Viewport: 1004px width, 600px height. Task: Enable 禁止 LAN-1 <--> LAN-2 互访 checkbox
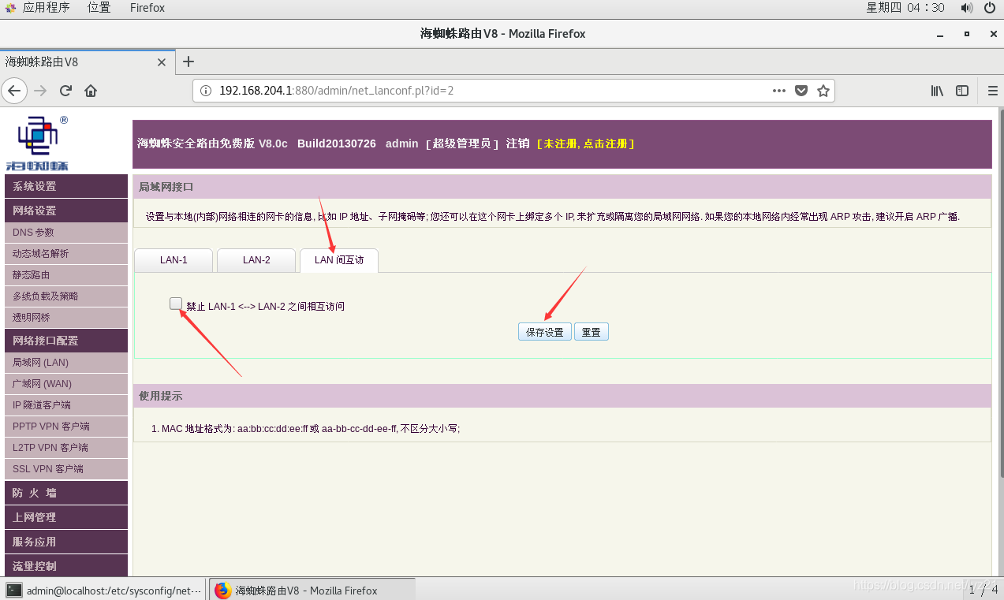(176, 304)
